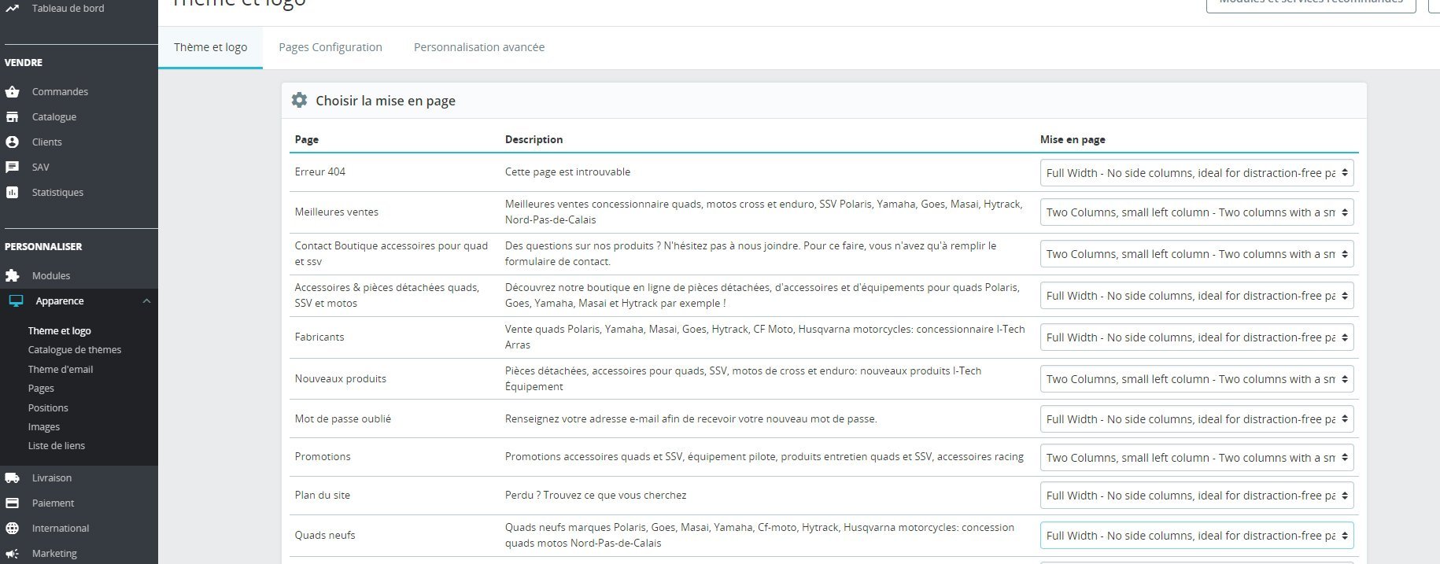
Task: Go to Theme et logo submenu
Action: (x=60, y=331)
